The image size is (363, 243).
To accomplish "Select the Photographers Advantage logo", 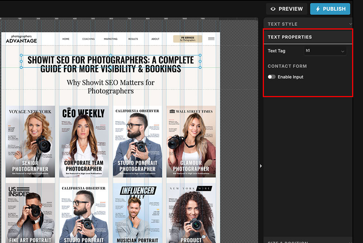I will tap(21, 39).
